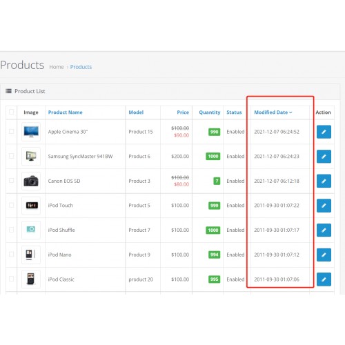Select all products with header checkbox
345x345 pixels.
[x=11, y=112]
